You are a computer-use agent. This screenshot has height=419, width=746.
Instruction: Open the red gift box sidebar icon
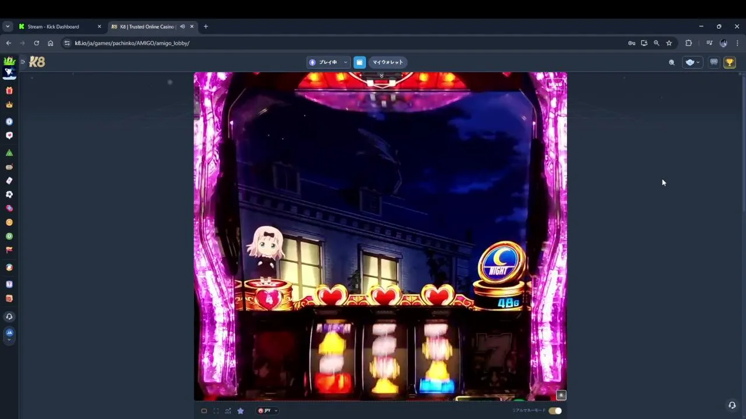(x=9, y=91)
